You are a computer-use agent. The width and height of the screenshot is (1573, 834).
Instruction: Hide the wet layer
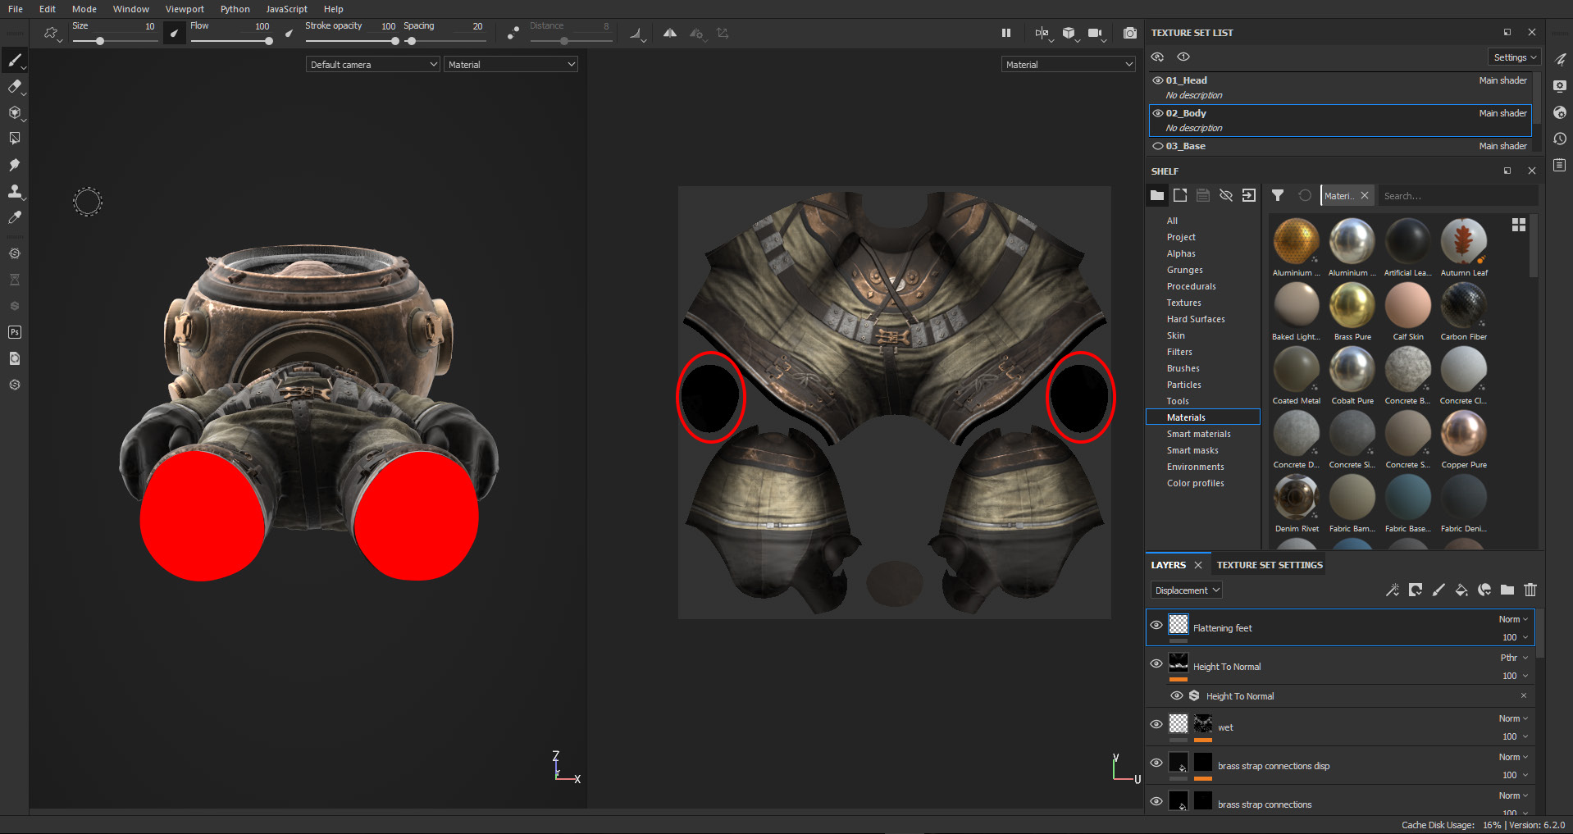1156,724
